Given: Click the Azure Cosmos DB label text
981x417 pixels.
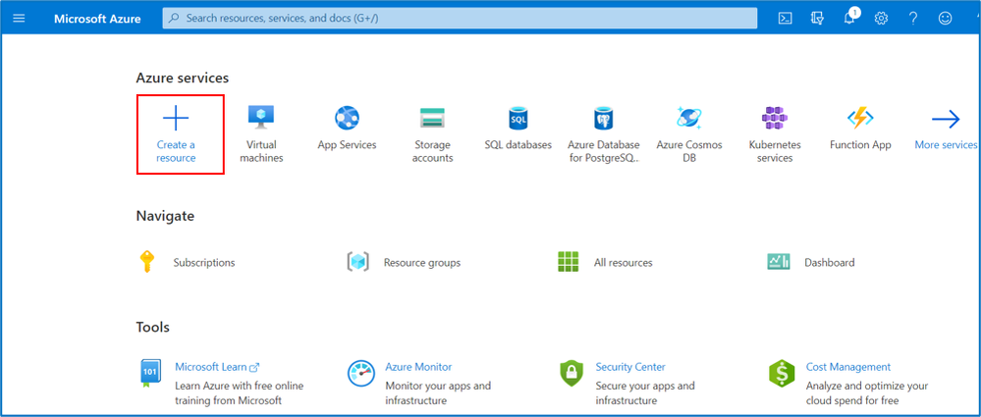Looking at the screenshot, I should [688, 151].
